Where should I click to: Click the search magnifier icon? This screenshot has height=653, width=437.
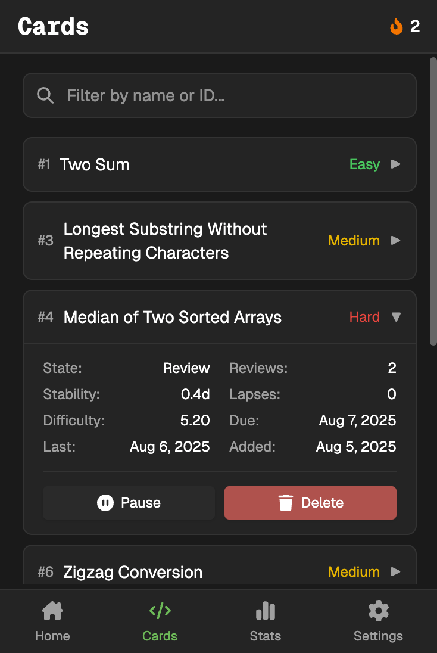coord(45,95)
